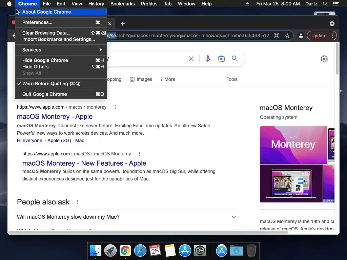This screenshot has width=347, height=260.
Task: Open options for New Features result
Action: coord(139,154)
